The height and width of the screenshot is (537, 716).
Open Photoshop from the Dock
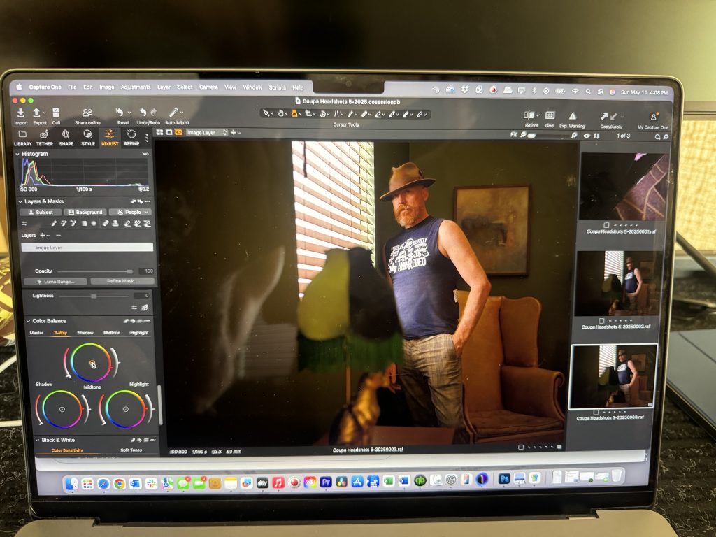point(503,480)
